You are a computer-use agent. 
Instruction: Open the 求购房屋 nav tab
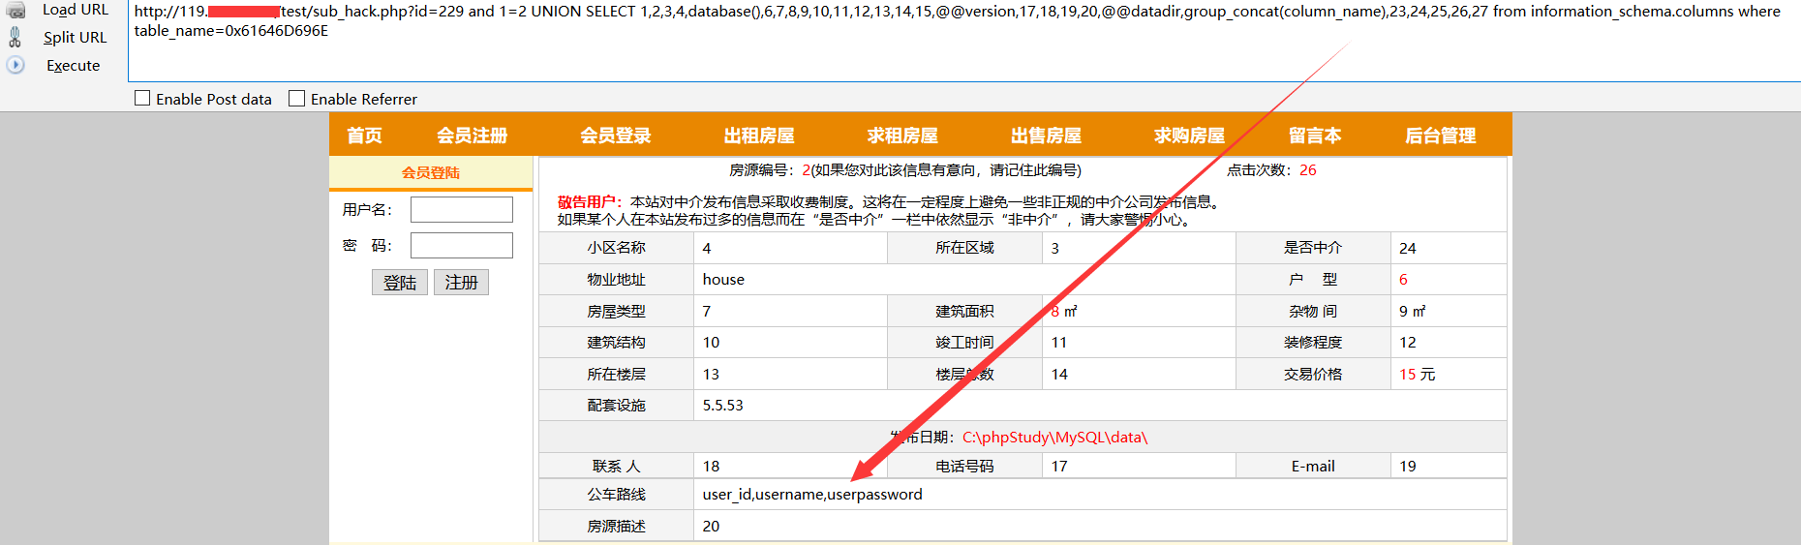(x=1189, y=136)
